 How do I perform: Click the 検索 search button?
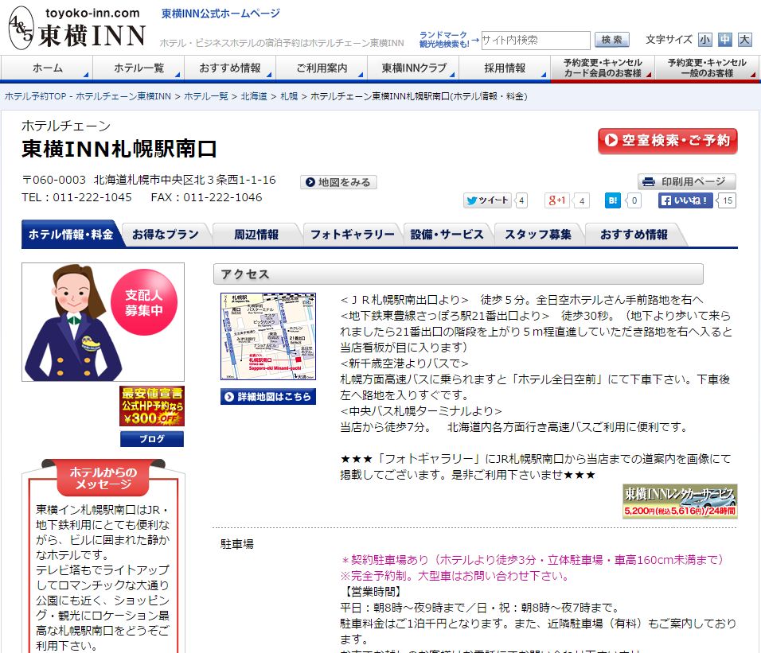[x=612, y=40]
